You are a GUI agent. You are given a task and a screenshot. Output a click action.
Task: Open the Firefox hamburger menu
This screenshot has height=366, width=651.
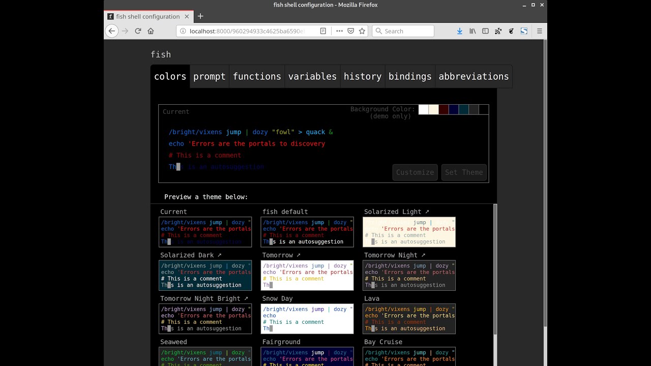pyautogui.click(x=540, y=31)
